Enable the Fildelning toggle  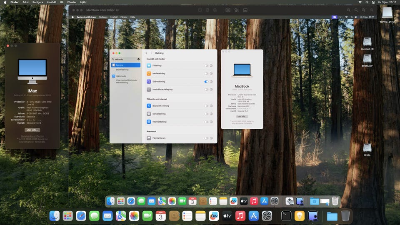(x=206, y=66)
